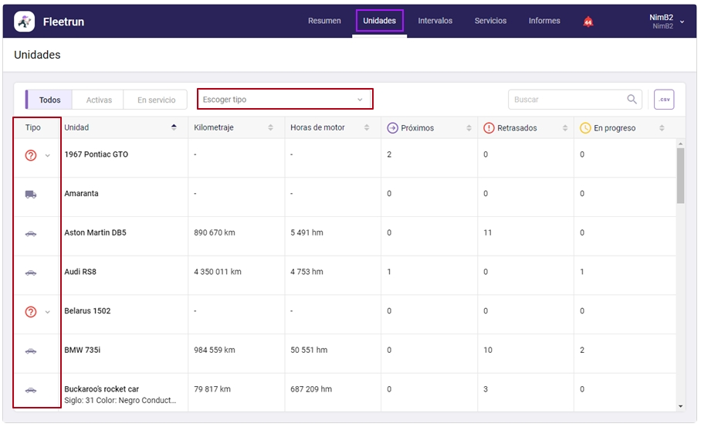Sort the Retrasados column with its arrows
The width and height of the screenshot is (701, 427).
point(565,128)
